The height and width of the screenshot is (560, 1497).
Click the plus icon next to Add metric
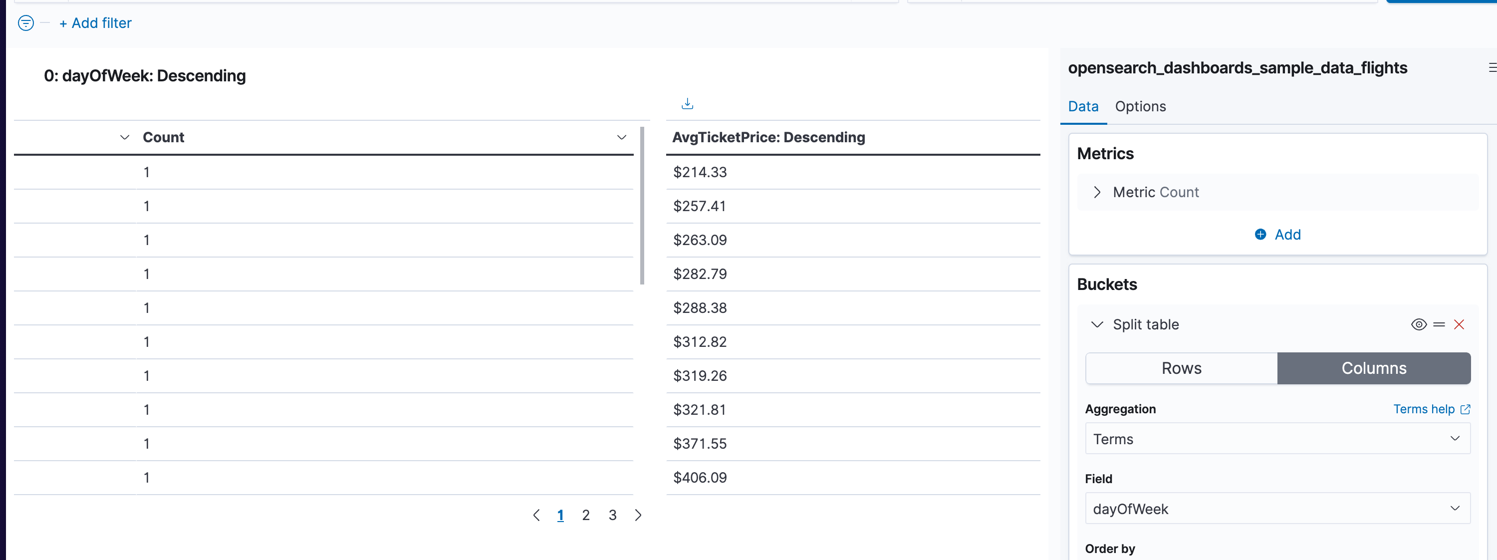tap(1260, 235)
